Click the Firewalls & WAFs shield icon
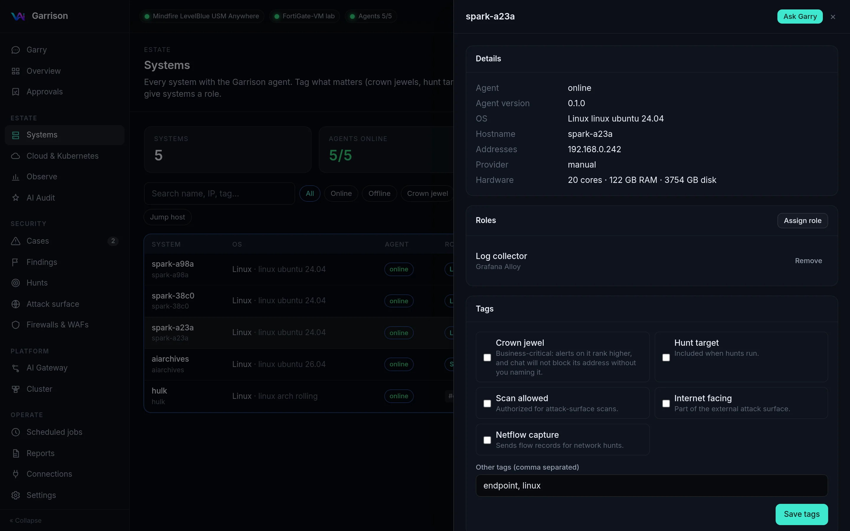This screenshot has height=531, width=850. (x=15, y=324)
